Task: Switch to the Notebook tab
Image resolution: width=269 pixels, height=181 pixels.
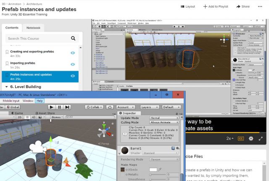Action: point(33,28)
